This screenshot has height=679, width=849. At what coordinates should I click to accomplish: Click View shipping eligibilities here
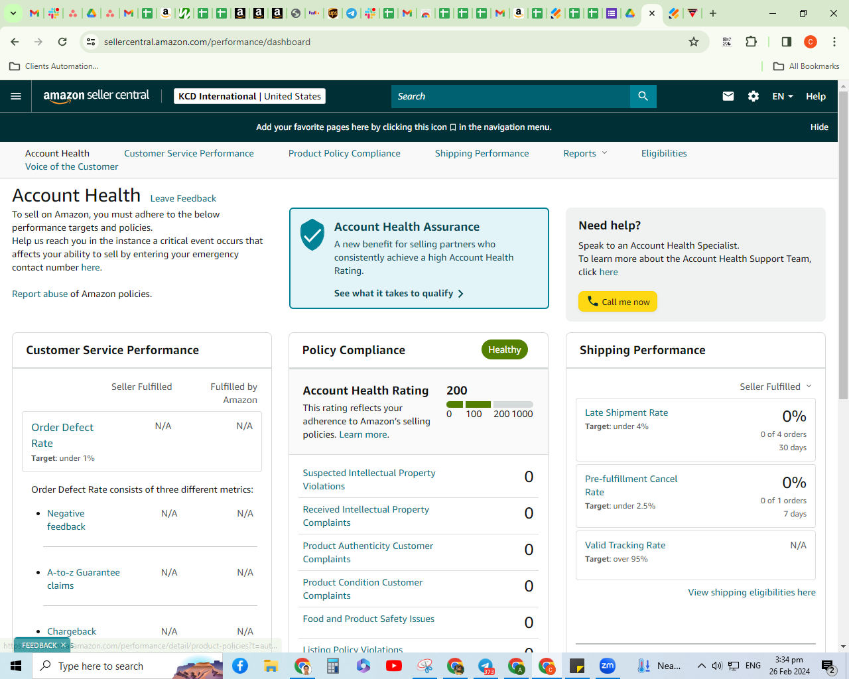751,592
